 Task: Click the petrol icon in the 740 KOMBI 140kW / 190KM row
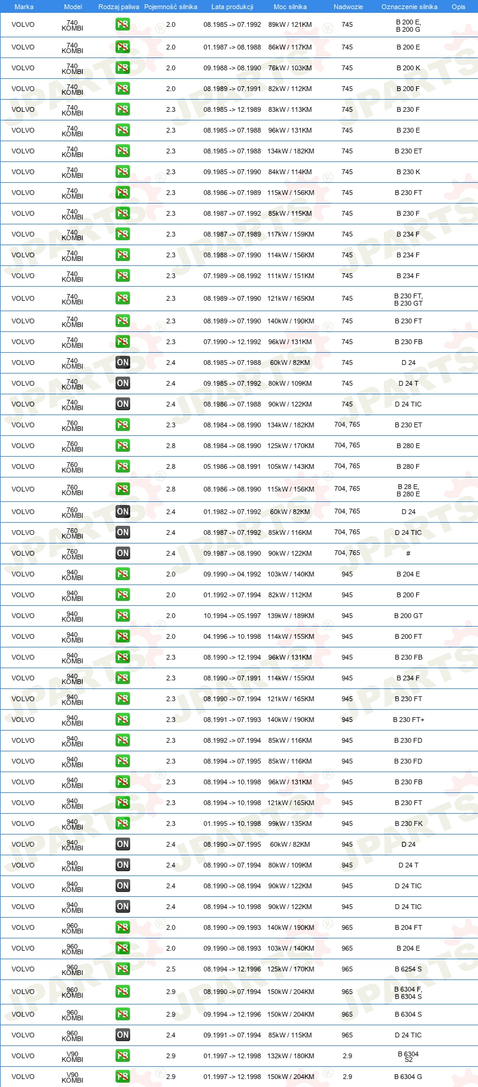pos(123,321)
